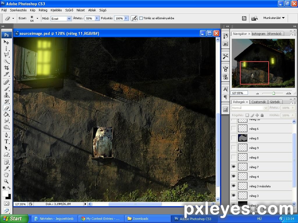Open the layer Kitöltés fill arrow
The image size is (298, 223).
point(293,115)
